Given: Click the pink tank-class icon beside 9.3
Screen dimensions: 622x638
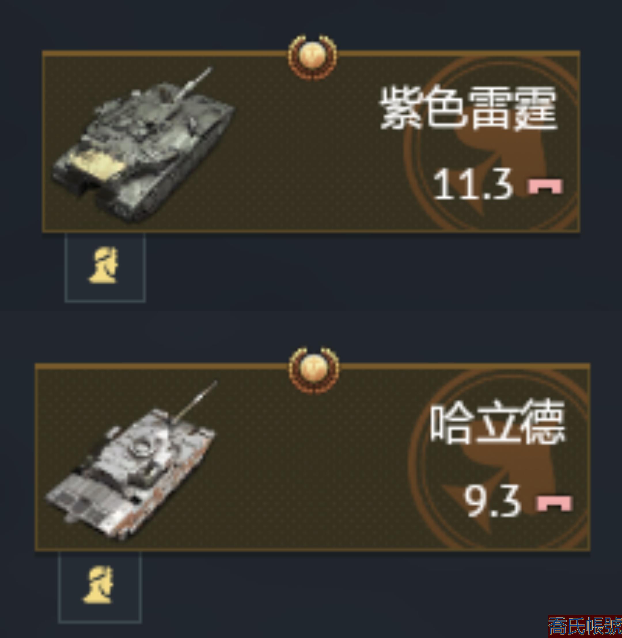Looking at the screenshot, I should pyautogui.click(x=554, y=503).
